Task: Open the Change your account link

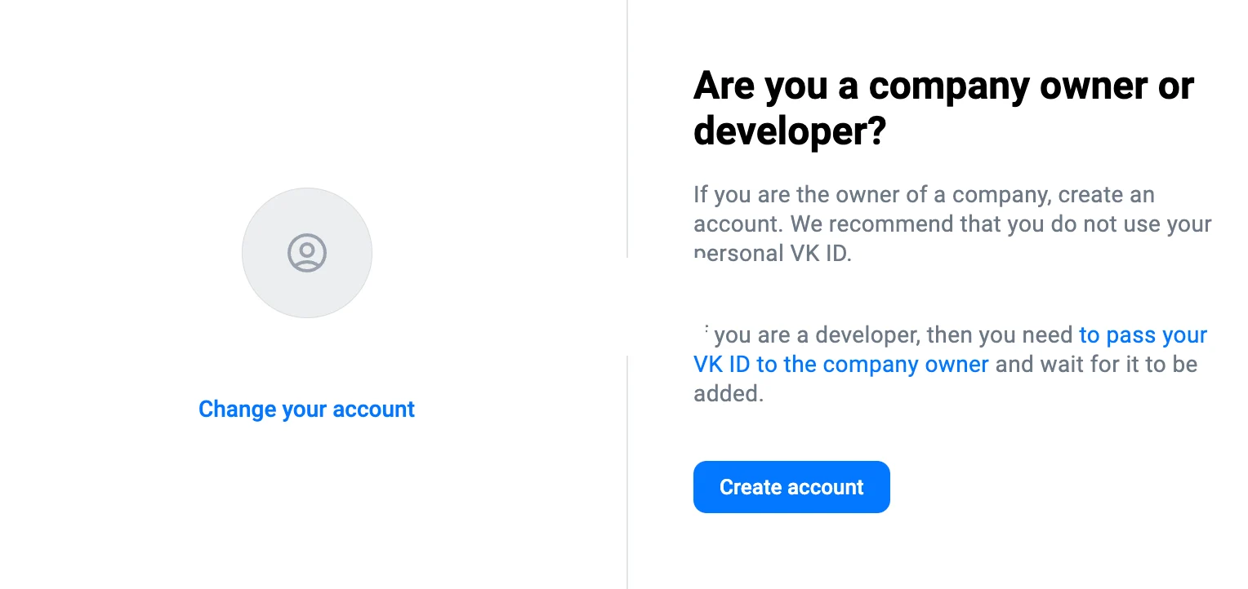Action: click(x=307, y=409)
